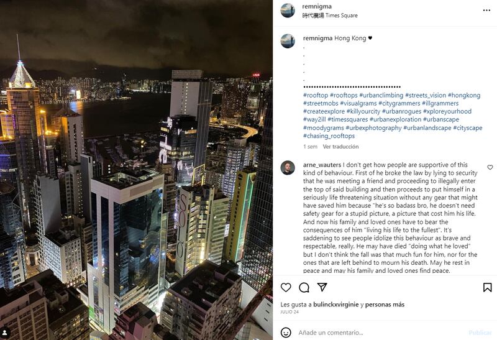497x340 pixels.
Task: Open the three-dot more options menu
Action: [486, 11]
